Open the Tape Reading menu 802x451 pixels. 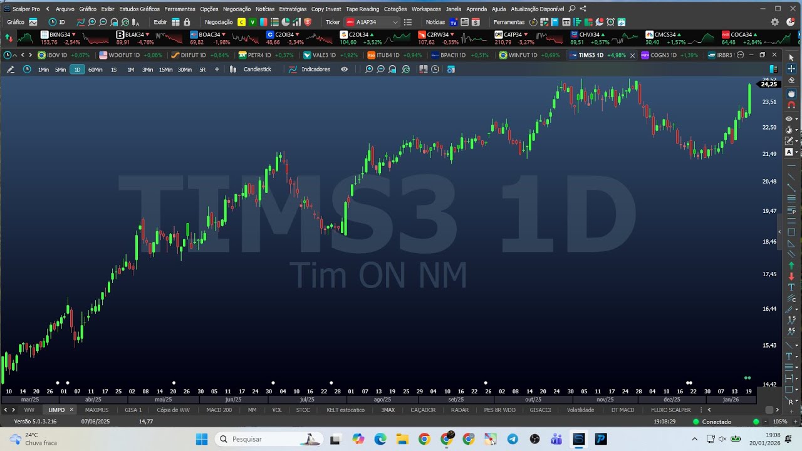(x=362, y=9)
